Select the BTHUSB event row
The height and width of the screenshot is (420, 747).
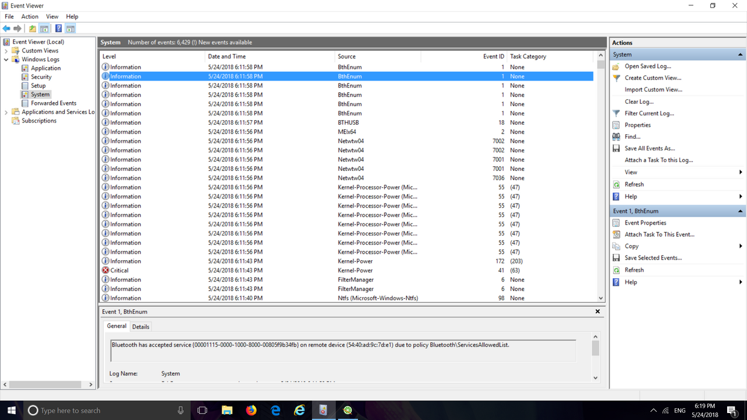(x=347, y=123)
